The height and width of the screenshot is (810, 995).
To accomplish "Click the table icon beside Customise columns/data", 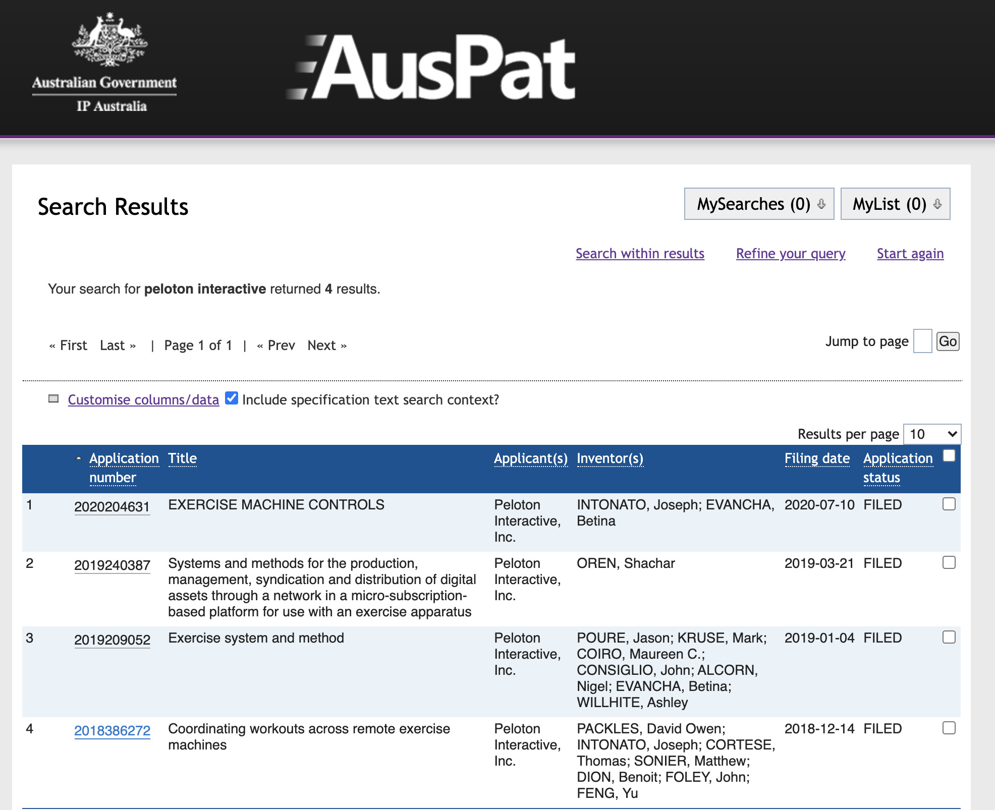I will pos(53,399).
